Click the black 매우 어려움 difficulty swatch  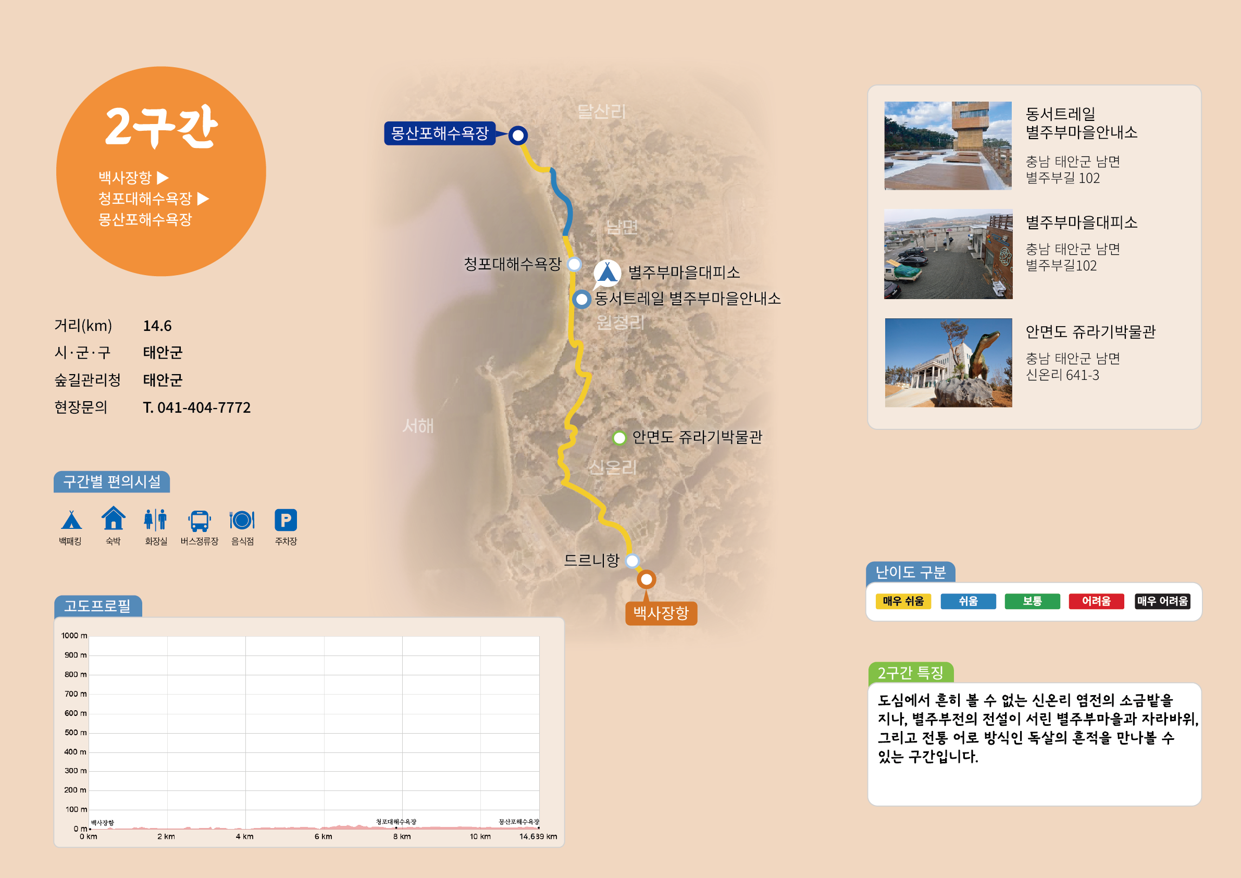click(1163, 601)
